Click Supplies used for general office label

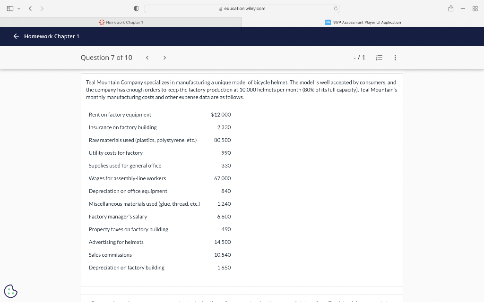125,166
